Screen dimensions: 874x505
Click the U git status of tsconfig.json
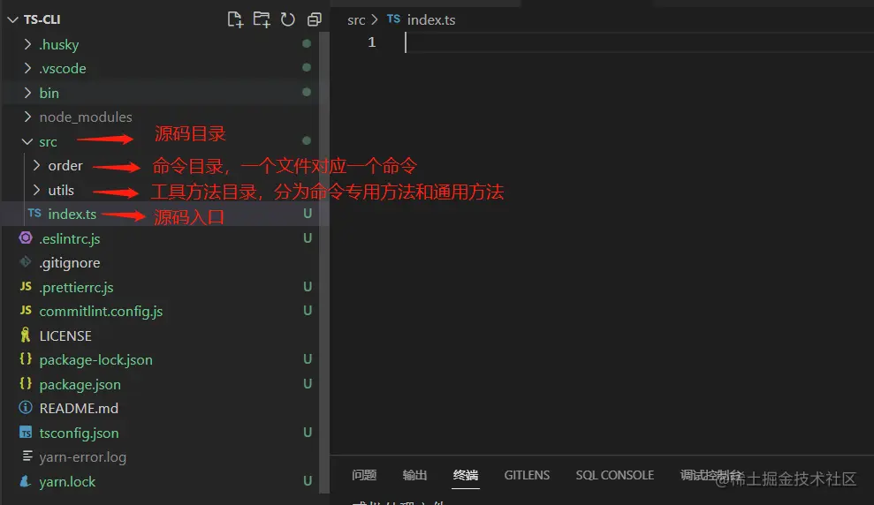pyautogui.click(x=308, y=433)
